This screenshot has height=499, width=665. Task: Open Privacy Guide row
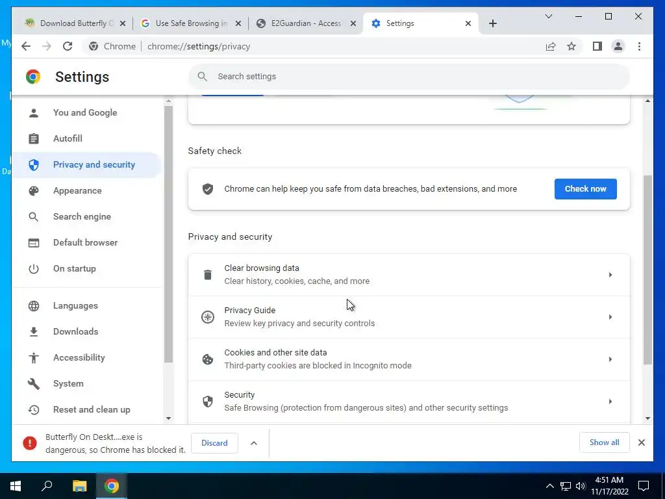pos(409,317)
